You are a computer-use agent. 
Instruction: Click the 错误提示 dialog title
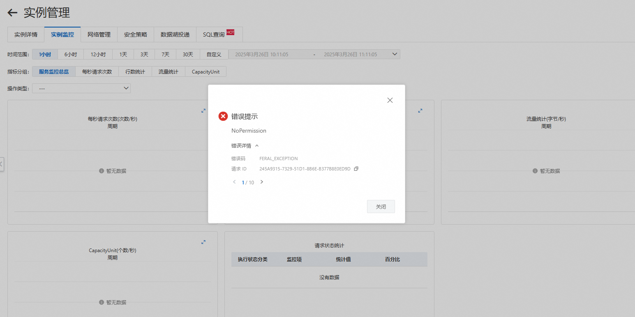click(245, 116)
